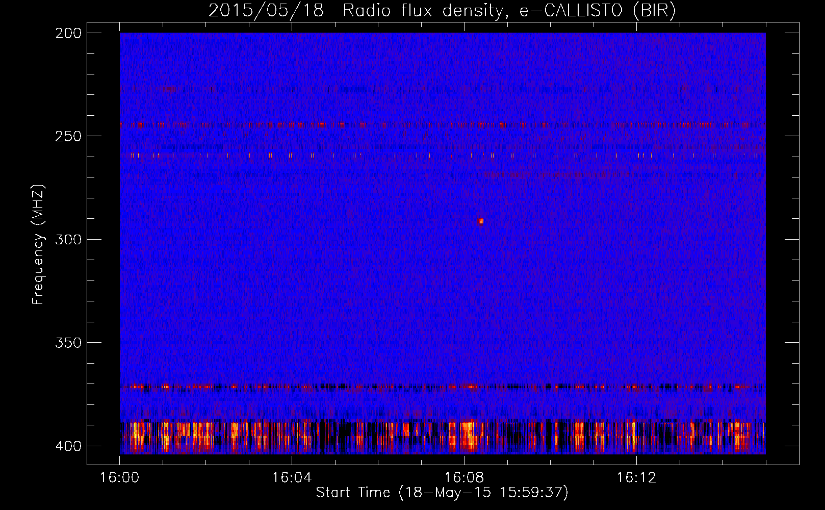Click the 'Start Time (18-May-15 15:59:37)' label
This screenshot has width=825, height=510.
point(442,493)
